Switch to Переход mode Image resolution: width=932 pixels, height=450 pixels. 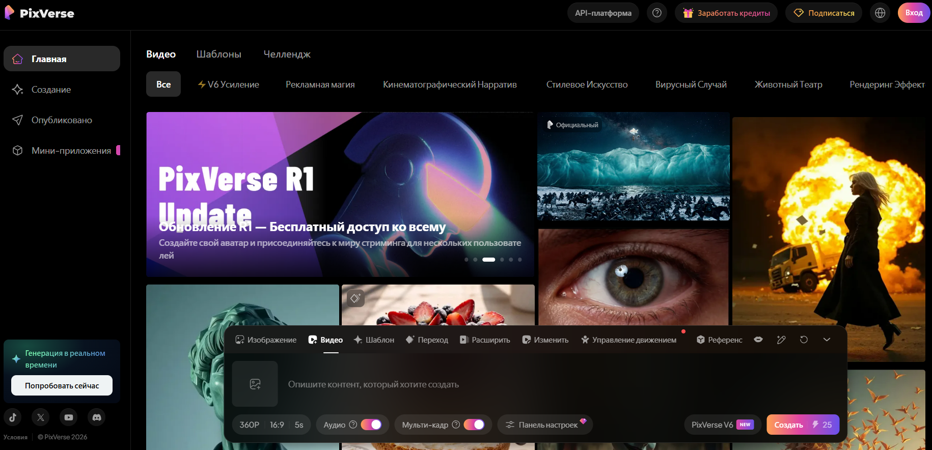click(x=427, y=340)
